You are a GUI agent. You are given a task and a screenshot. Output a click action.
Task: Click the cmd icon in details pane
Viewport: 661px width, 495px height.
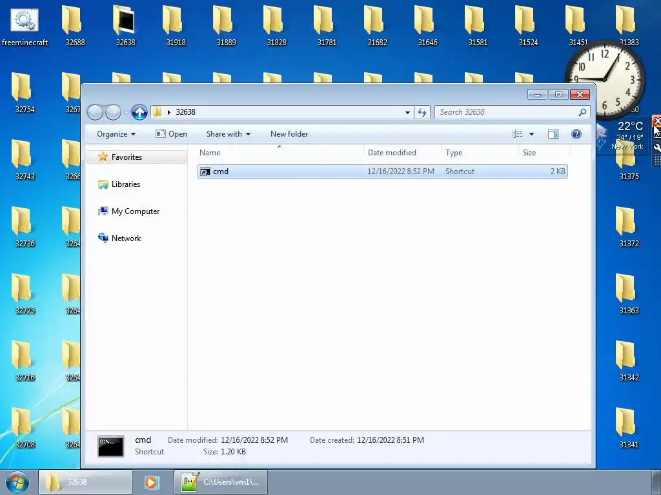click(110, 446)
